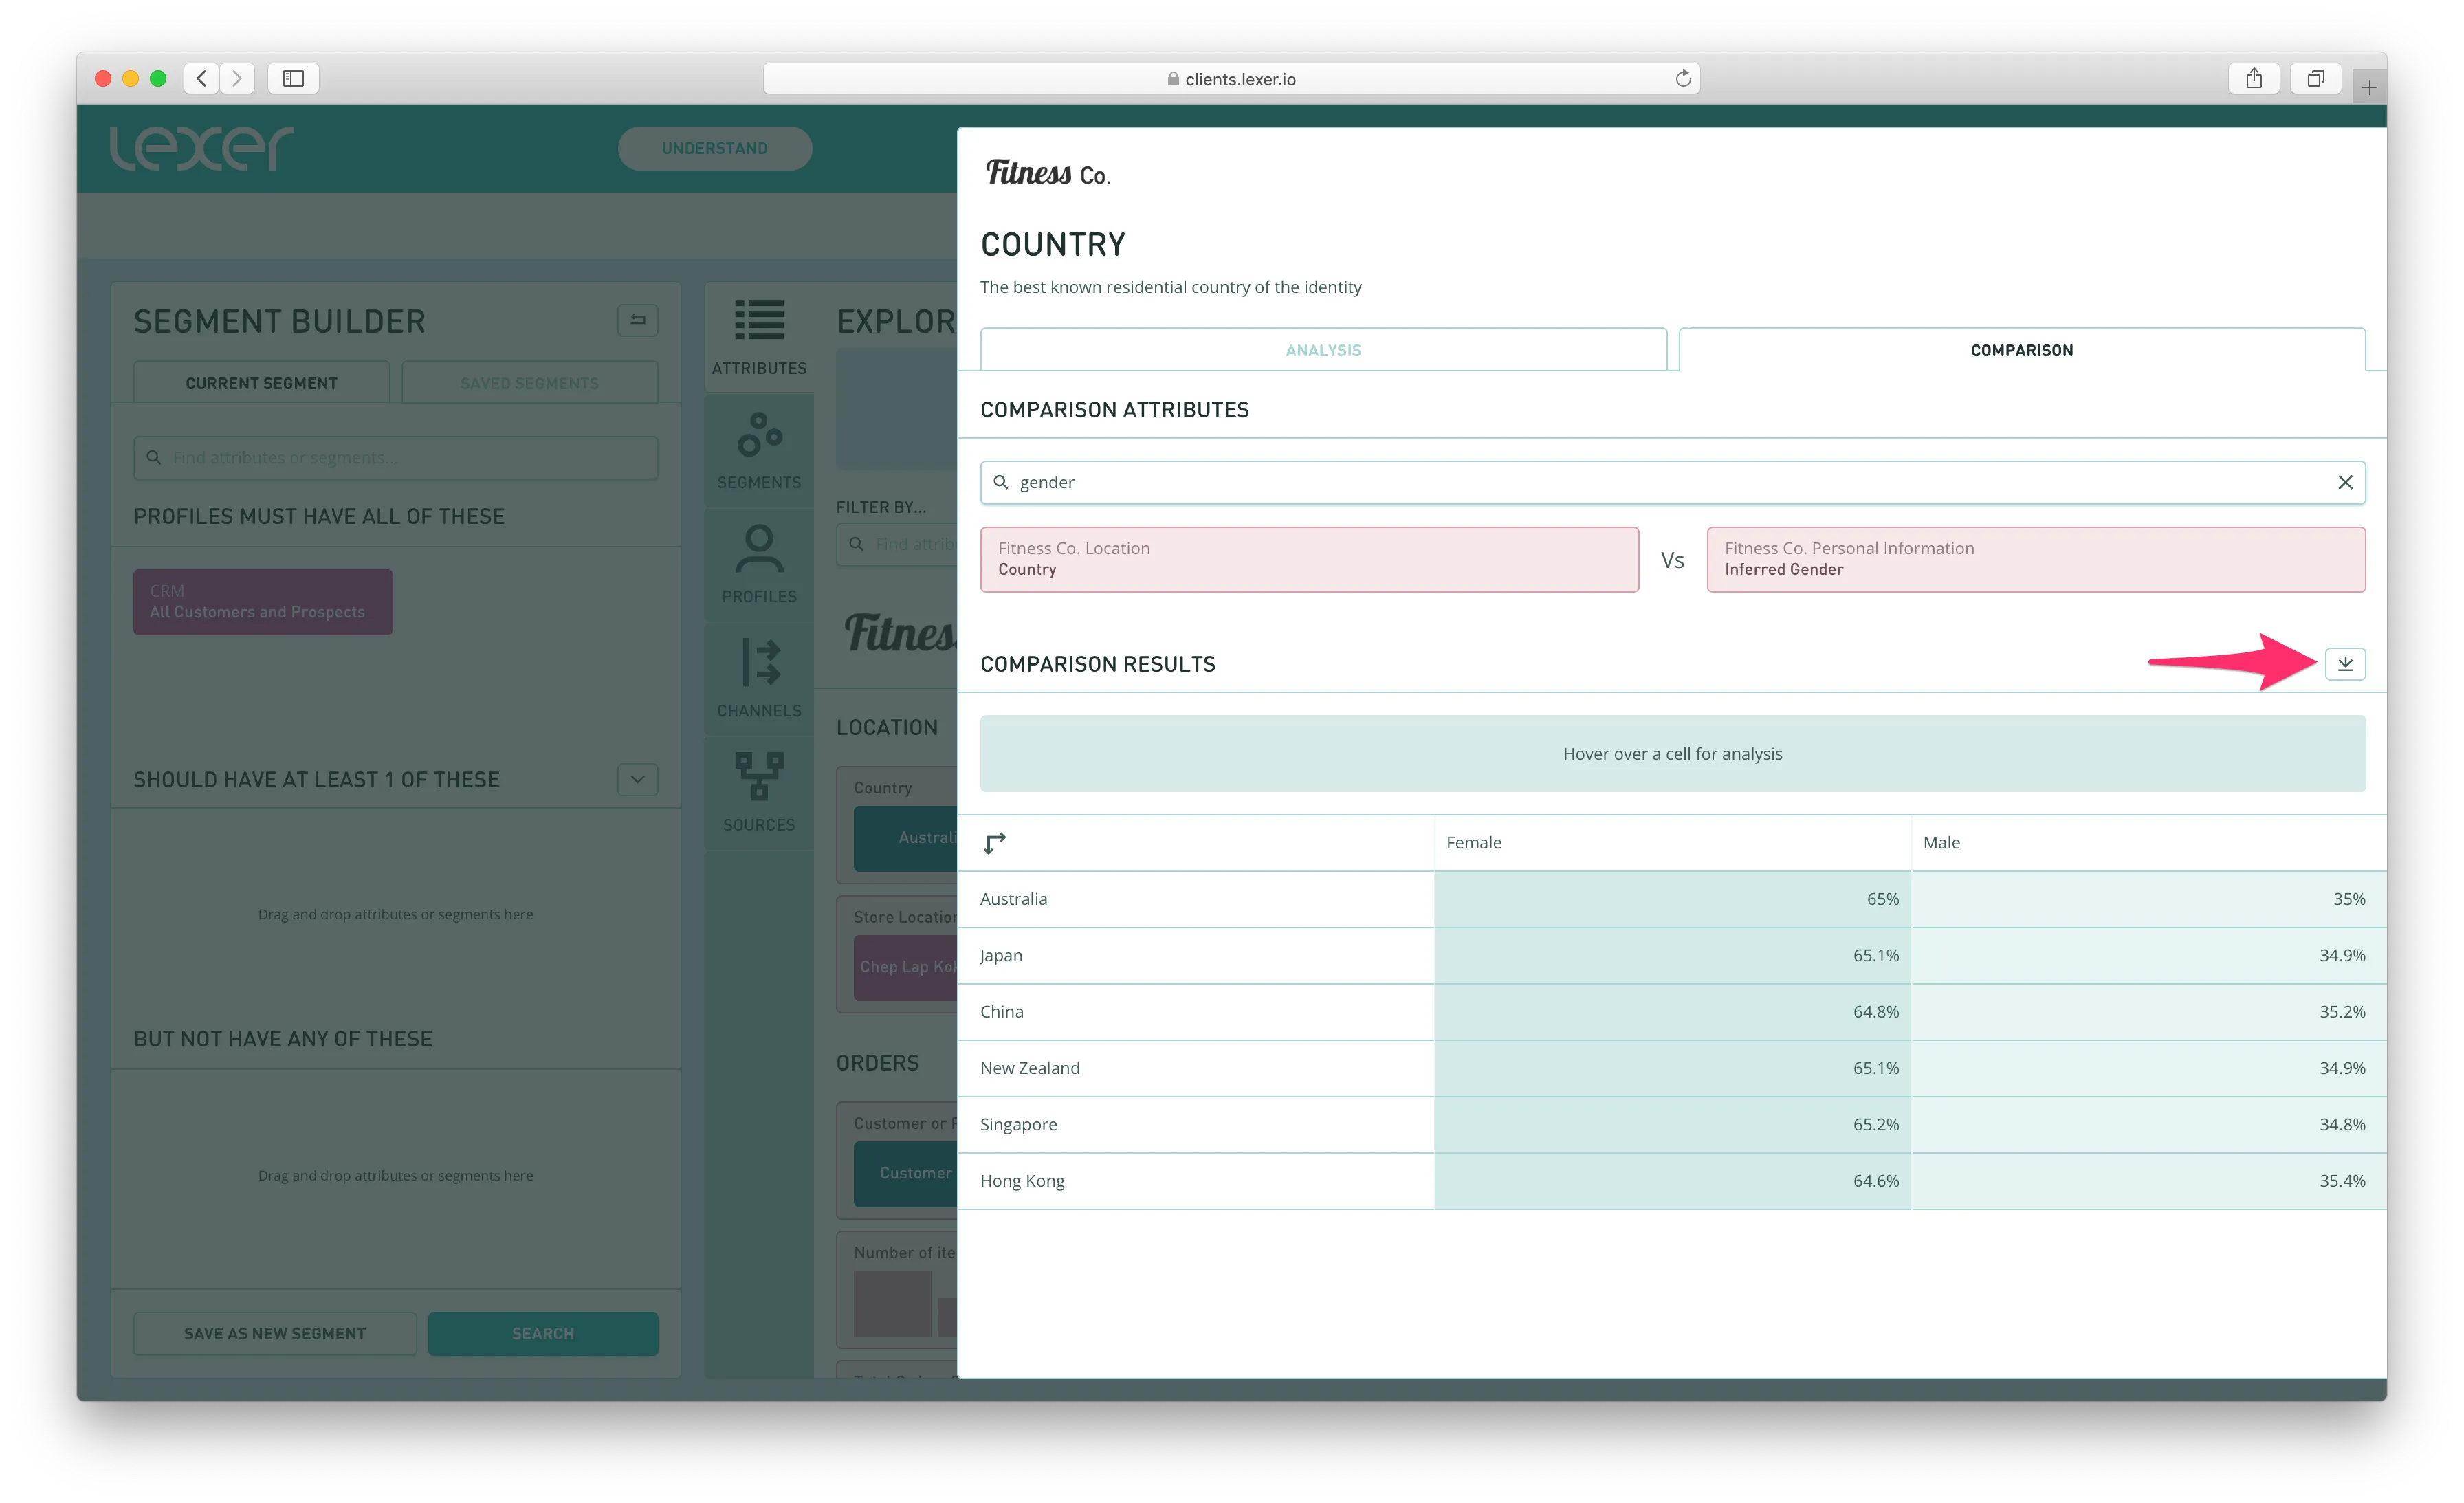Reload the page in Safari
The image size is (2464, 1503).
pyautogui.click(x=1683, y=78)
